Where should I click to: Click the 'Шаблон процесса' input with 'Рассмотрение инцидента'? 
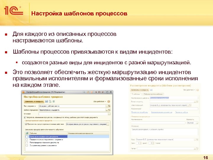click(x=72, y=110)
